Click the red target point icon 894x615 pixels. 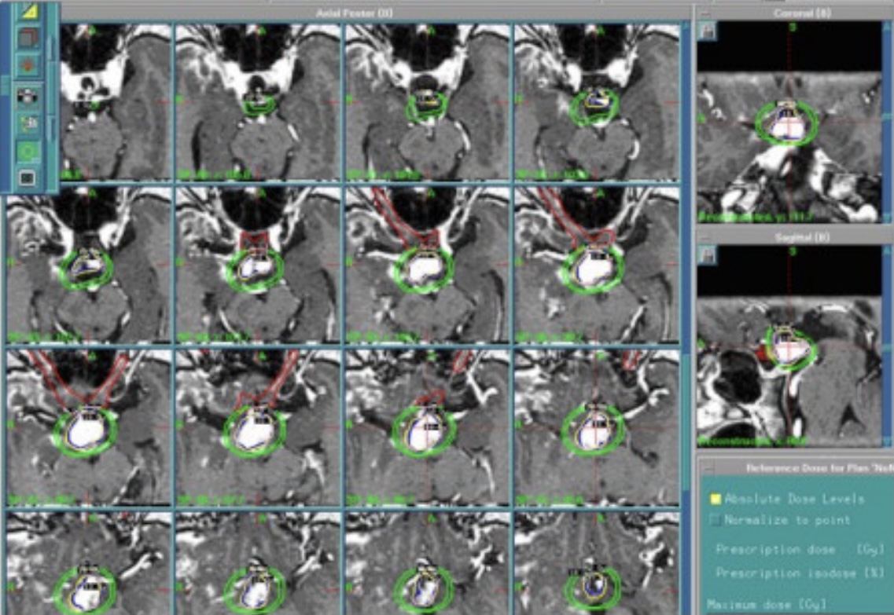28,64
